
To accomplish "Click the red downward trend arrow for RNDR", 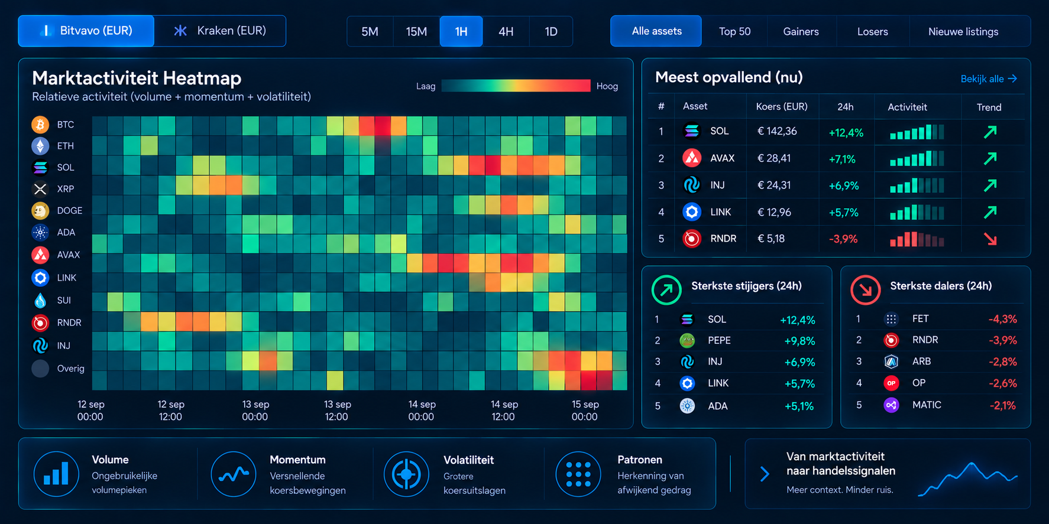I will [x=990, y=239].
